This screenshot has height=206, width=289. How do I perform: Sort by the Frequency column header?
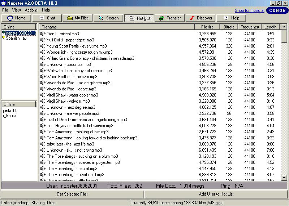250,27
